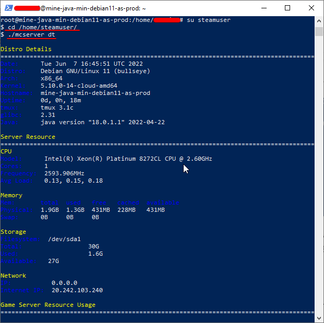This screenshot has height=323, width=324.
Task: Maximize the terminal window
Action: click(x=287, y=8)
